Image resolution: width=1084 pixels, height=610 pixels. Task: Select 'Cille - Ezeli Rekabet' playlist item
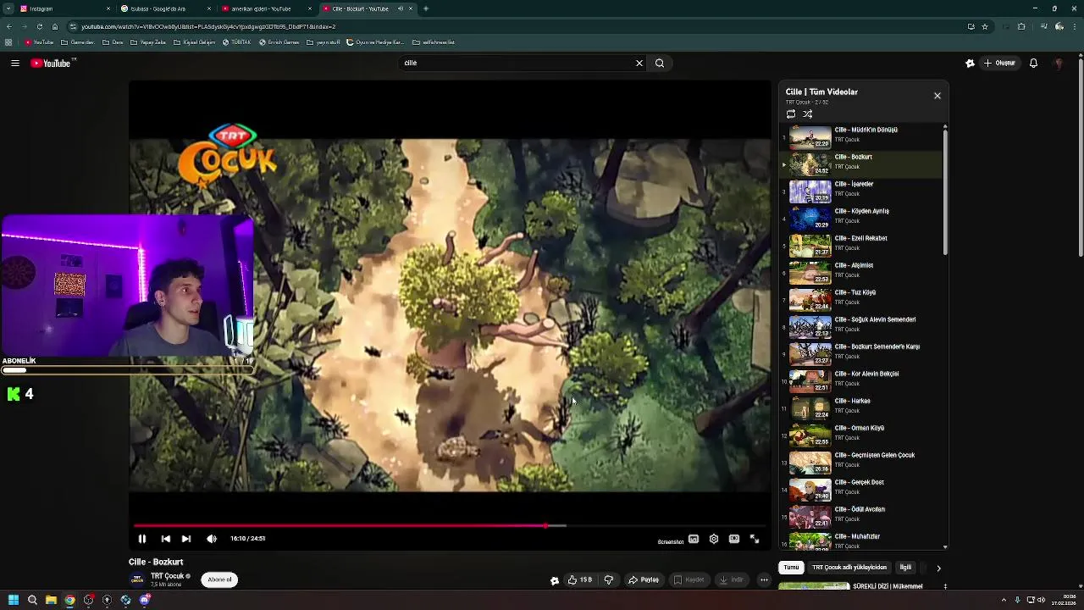tap(861, 245)
